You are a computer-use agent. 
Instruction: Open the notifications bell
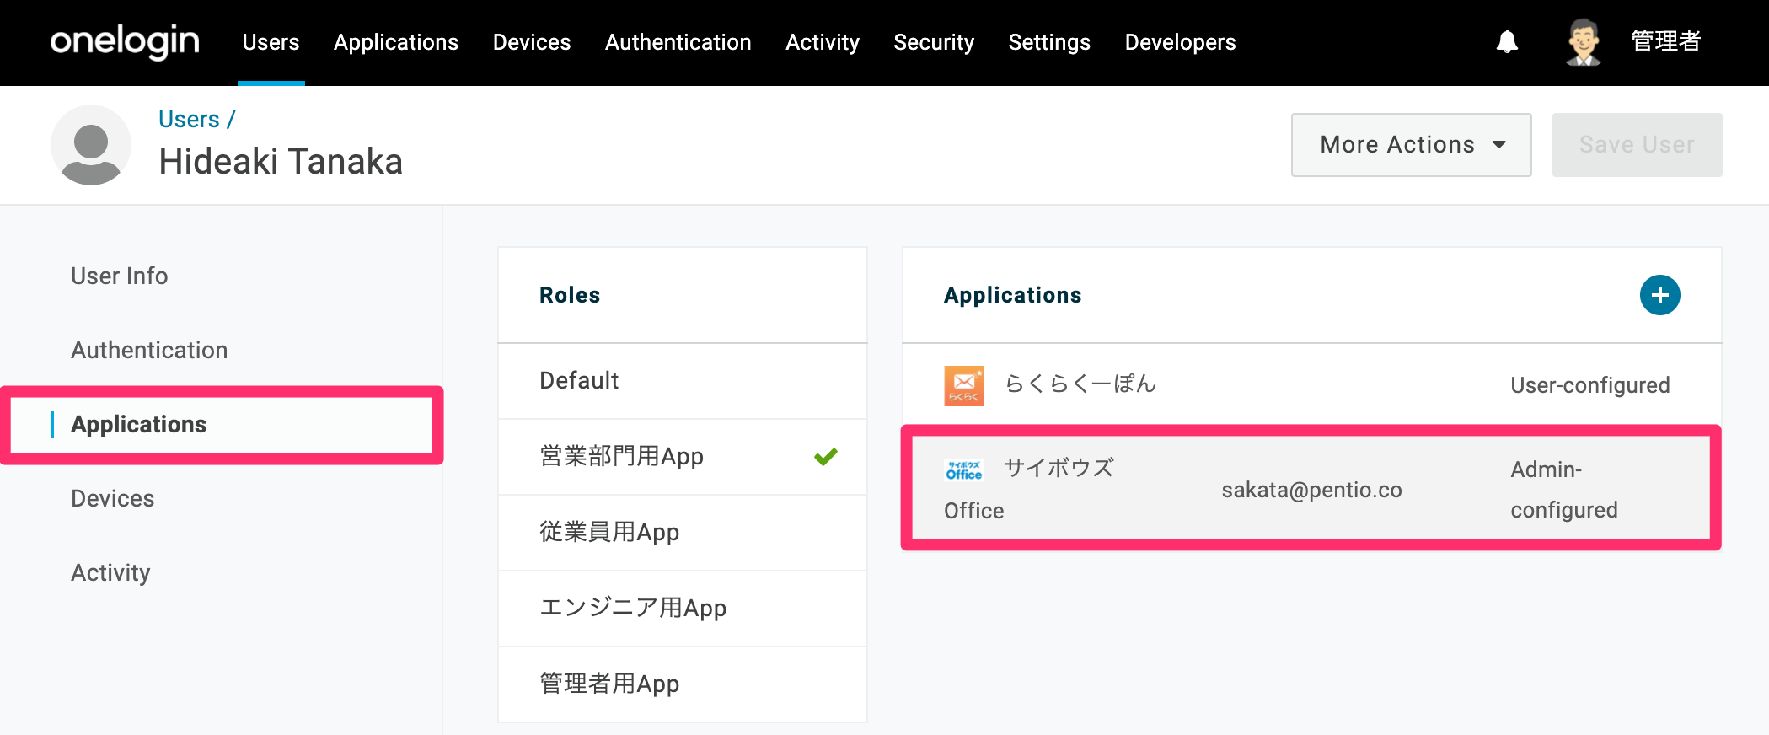tap(1507, 41)
